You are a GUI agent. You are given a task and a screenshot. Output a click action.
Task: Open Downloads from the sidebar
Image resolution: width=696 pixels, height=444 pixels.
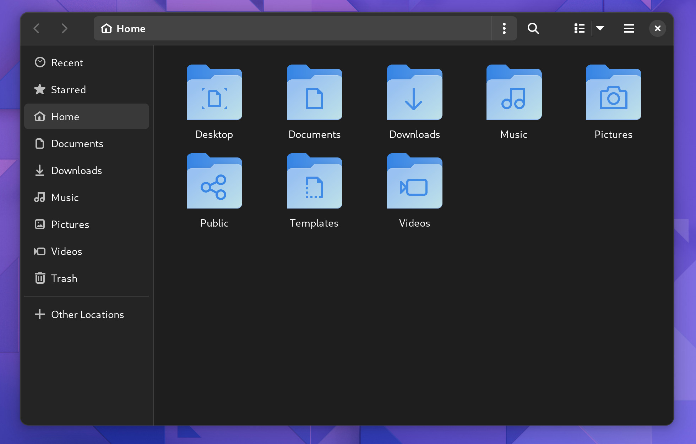[x=77, y=170]
